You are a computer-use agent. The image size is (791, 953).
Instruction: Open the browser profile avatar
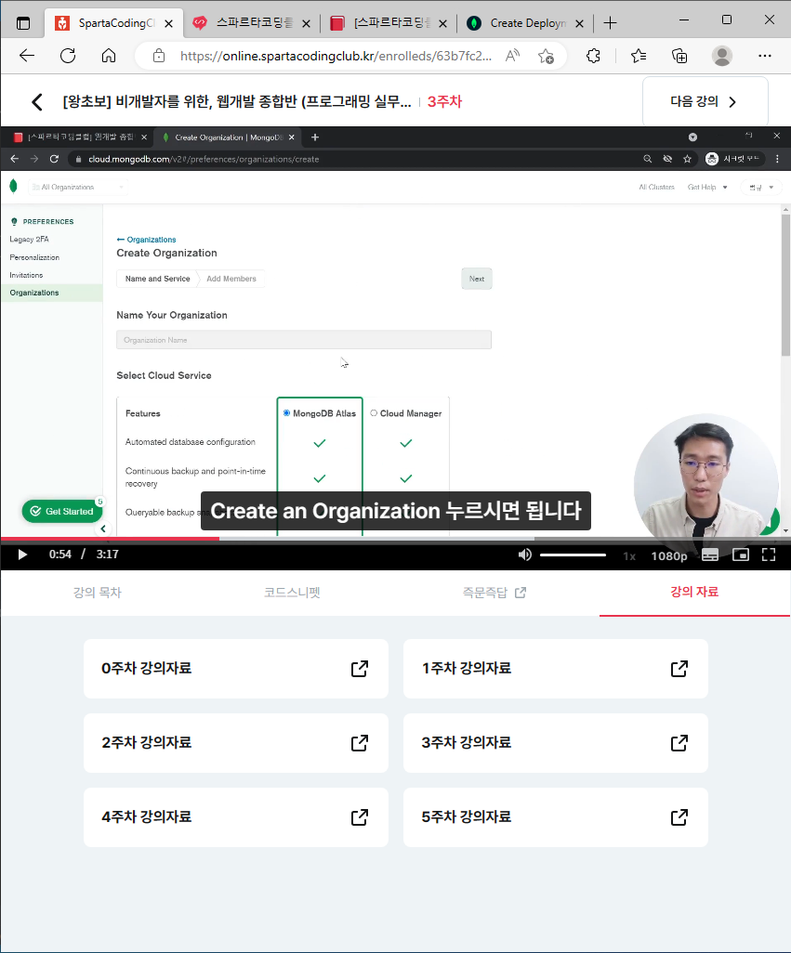(x=721, y=56)
